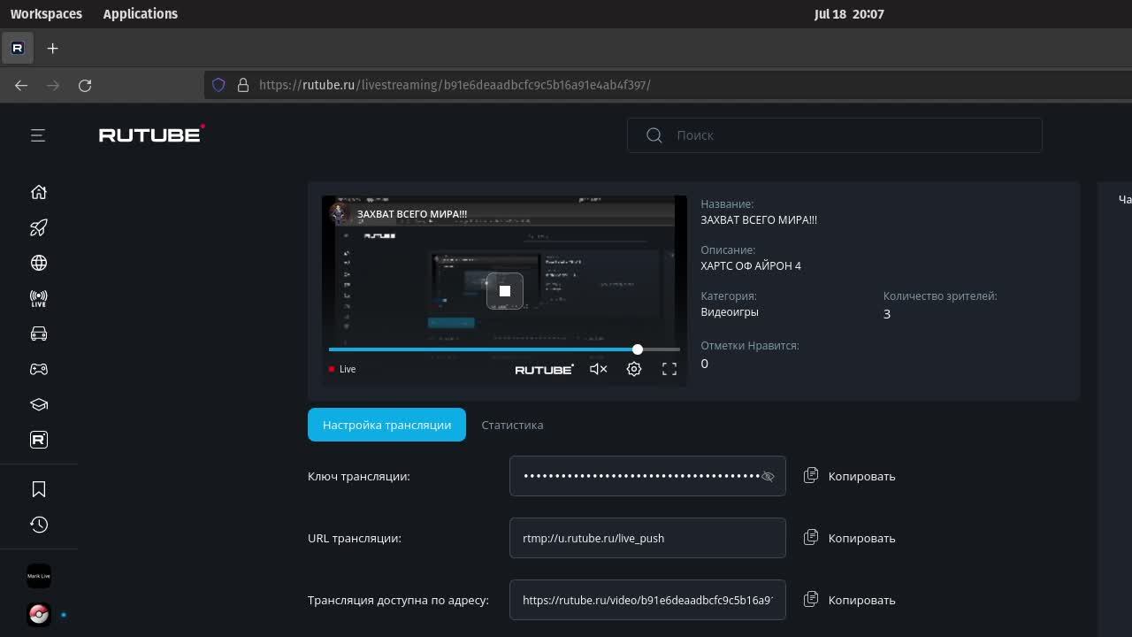Click the Jul 18 20:07 clock

(x=849, y=13)
